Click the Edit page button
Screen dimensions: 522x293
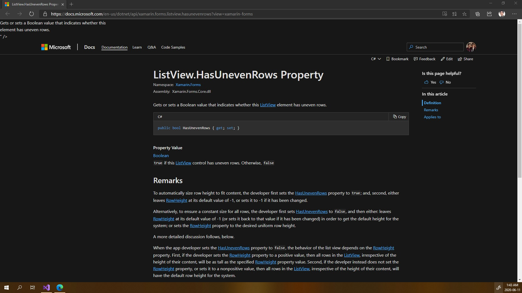tap(447, 59)
